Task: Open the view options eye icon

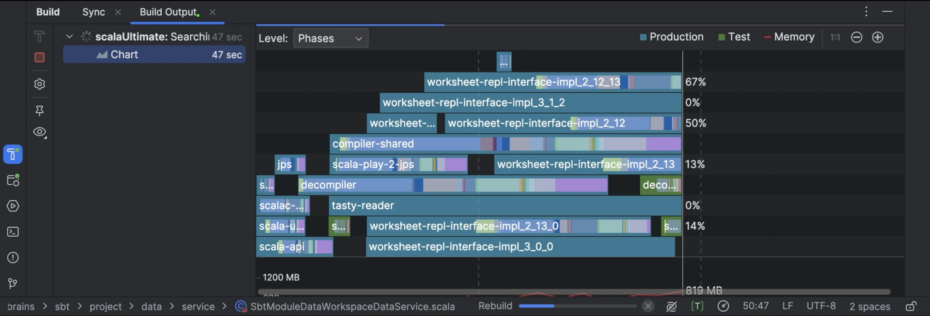Action: click(40, 132)
